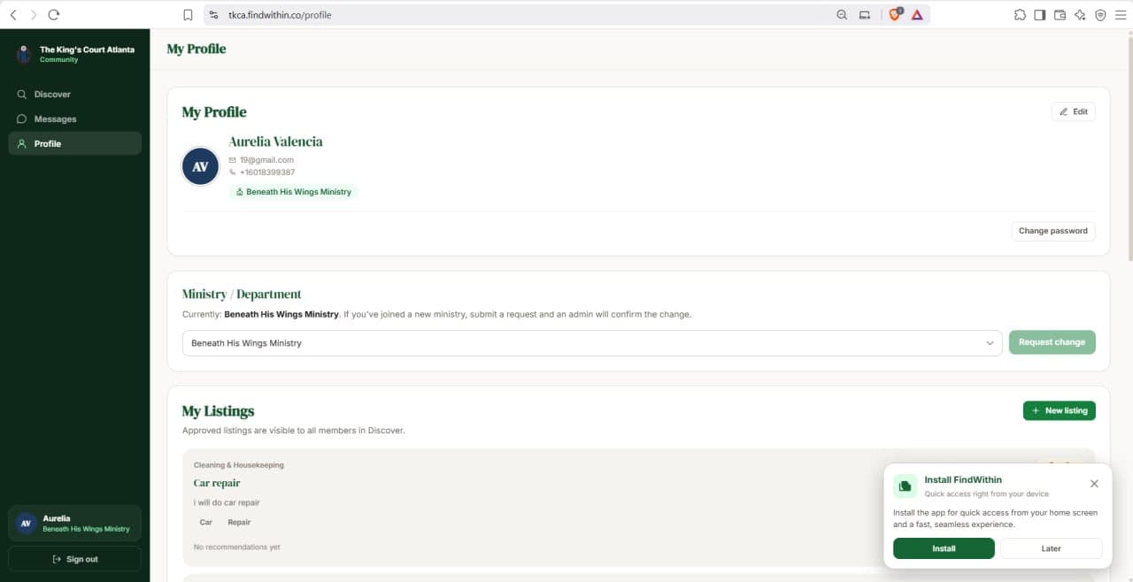1133x582 pixels.
Task: Open site settings icon beside the URL
Action: (213, 15)
